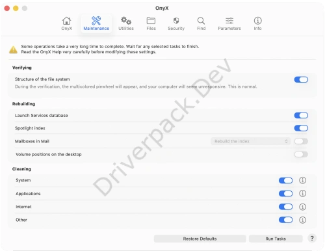The width and height of the screenshot is (325, 251).
Task: Open the Utilities gears tab
Action: (x=126, y=23)
